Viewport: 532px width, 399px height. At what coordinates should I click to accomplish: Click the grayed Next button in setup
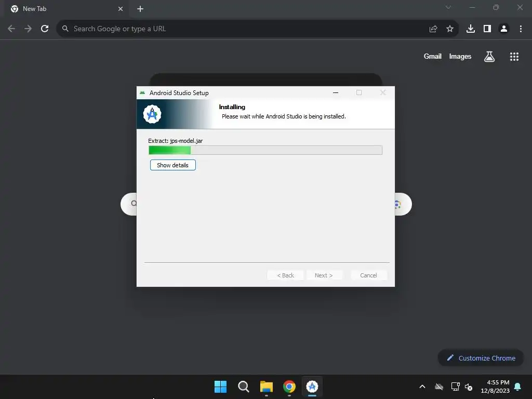[324, 275]
